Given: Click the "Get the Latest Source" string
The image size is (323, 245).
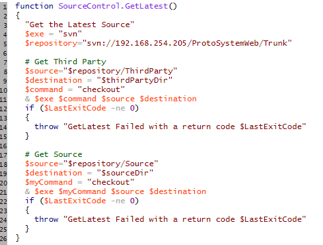Looking at the screenshot, I should [79, 24].
